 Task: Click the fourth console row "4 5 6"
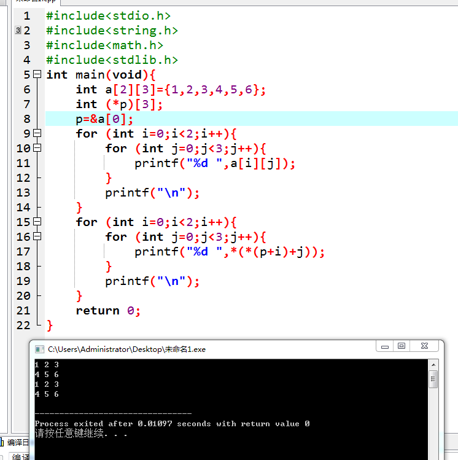pos(47,394)
